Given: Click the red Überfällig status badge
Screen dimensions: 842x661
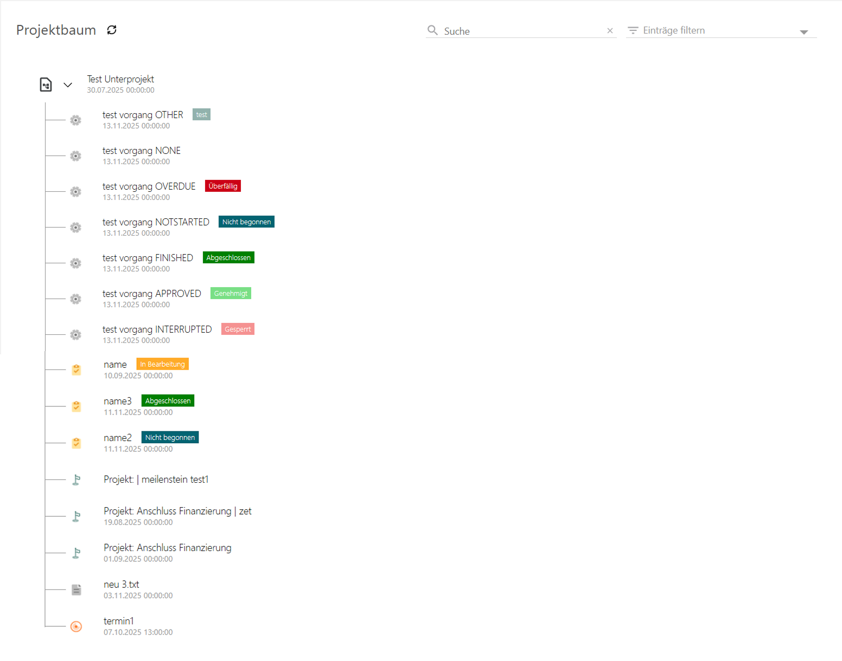Looking at the screenshot, I should click(x=222, y=186).
